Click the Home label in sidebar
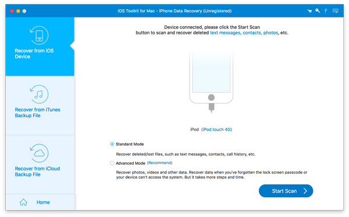The width and height of the screenshot is (349, 217). (43, 202)
